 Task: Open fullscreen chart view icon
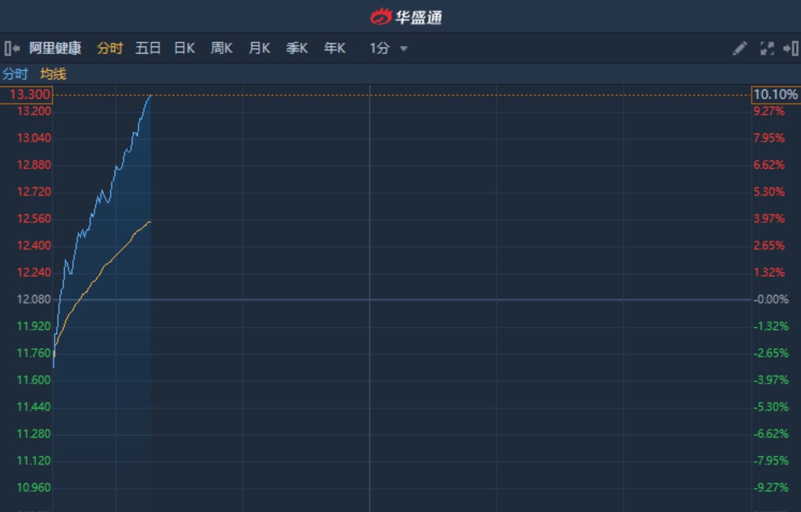(x=767, y=49)
